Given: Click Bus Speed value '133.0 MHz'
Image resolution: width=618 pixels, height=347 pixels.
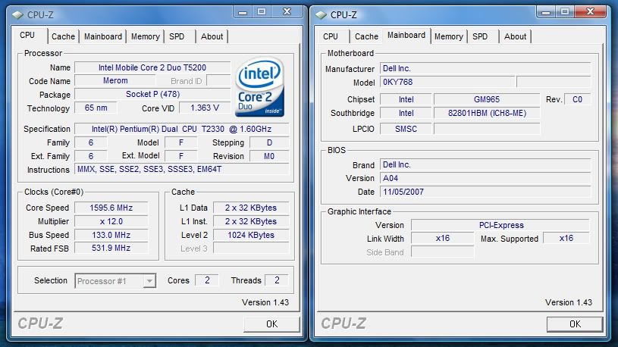Looking at the screenshot, I should 111,235.
